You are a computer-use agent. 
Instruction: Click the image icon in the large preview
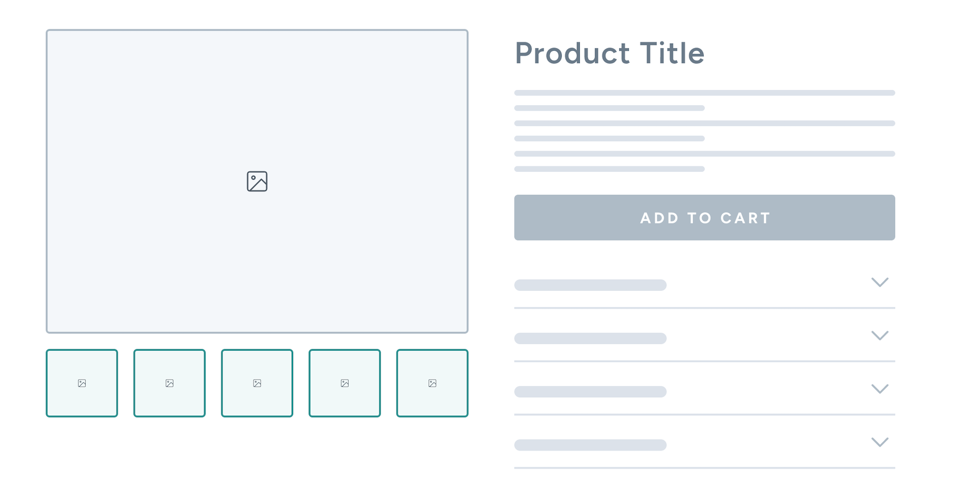pos(257,182)
